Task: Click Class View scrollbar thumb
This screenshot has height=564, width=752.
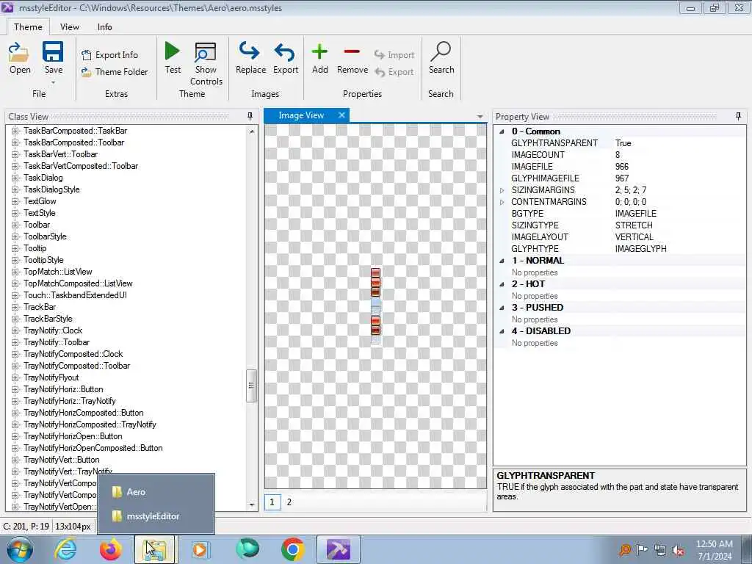Action: pos(251,386)
